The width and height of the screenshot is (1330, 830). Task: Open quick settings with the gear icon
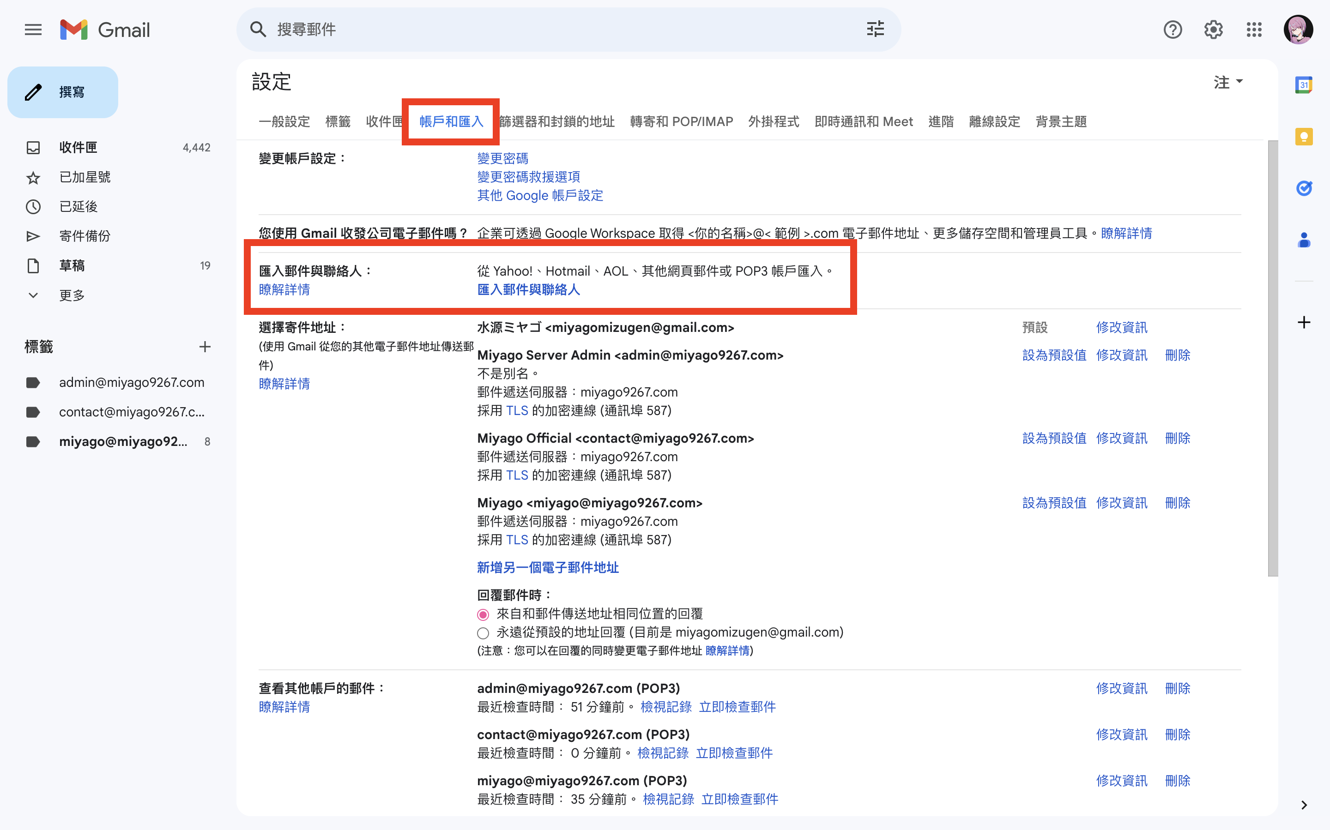click(1214, 30)
